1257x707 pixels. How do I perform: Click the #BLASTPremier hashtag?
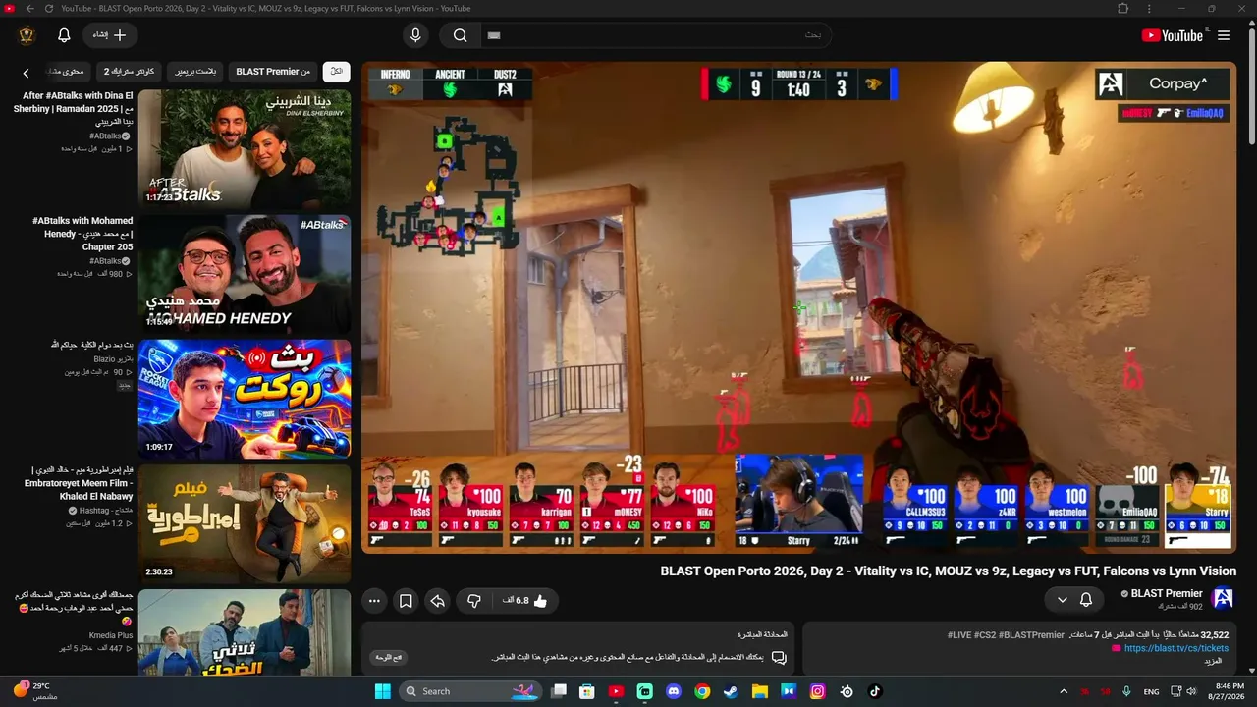point(1031,635)
